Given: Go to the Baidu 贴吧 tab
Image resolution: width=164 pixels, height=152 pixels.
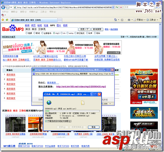Looking at the screenshot, I should point(39,26).
